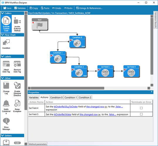Collapse the Labels section

click(2, 57)
